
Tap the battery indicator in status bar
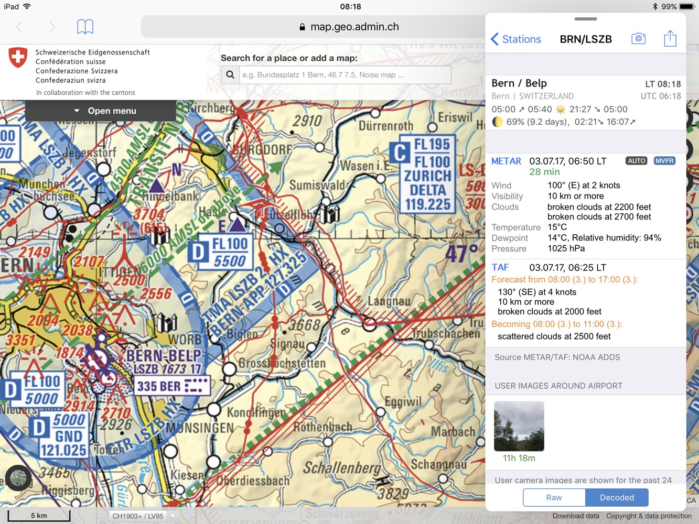[686, 7]
